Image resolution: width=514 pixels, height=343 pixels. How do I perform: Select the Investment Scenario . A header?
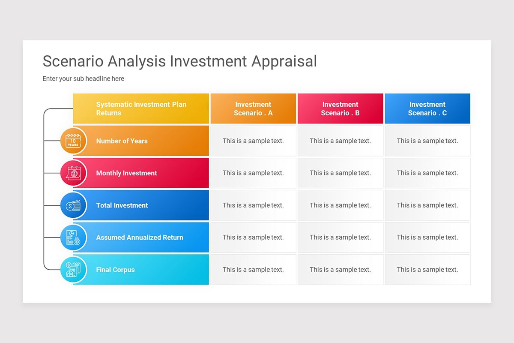point(253,109)
